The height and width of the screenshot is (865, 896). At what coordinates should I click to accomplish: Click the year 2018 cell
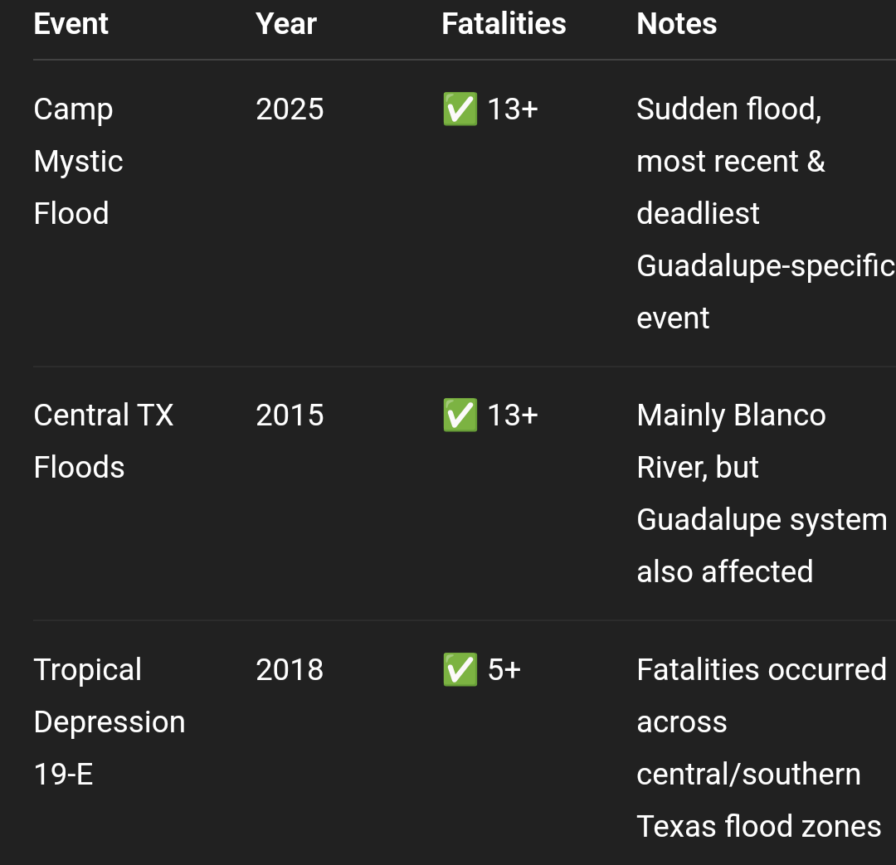click(x=290, y=669)
